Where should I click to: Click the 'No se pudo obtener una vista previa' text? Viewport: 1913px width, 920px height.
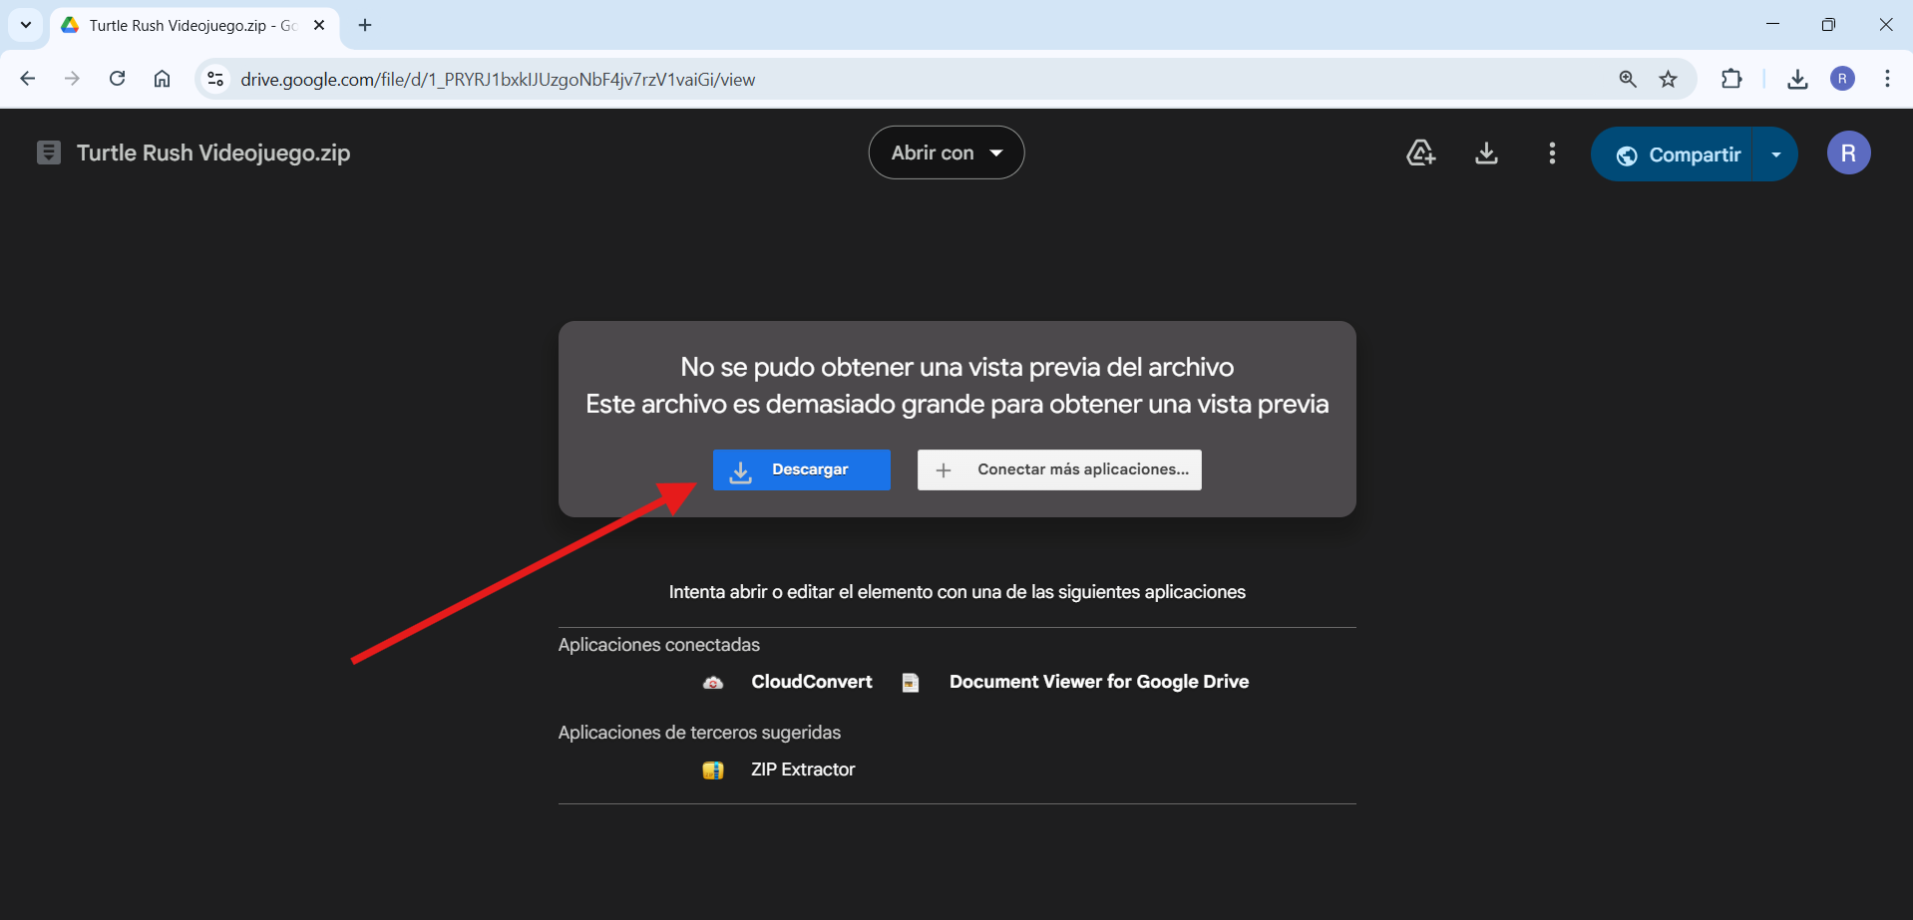click(x=956, y=367)
